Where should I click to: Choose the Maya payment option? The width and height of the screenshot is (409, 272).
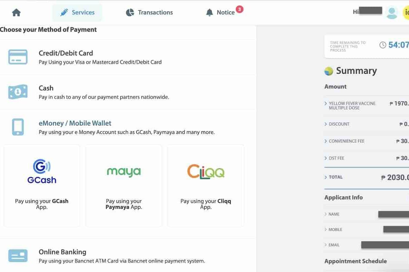(x=124, y=186)
